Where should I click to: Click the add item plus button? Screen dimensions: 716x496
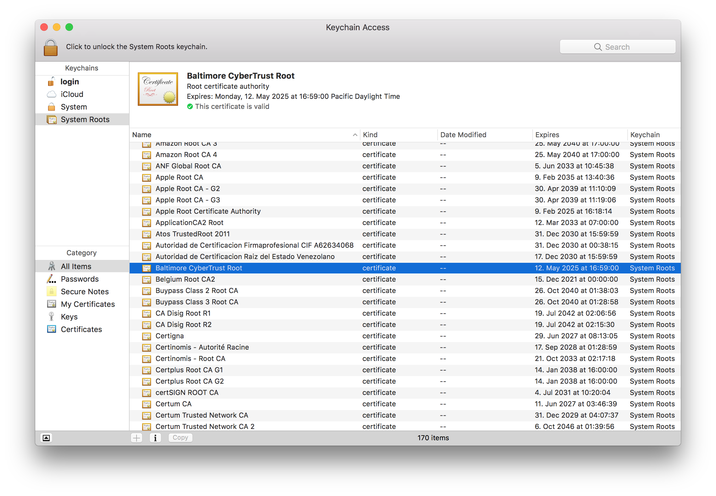click(137, 438)
